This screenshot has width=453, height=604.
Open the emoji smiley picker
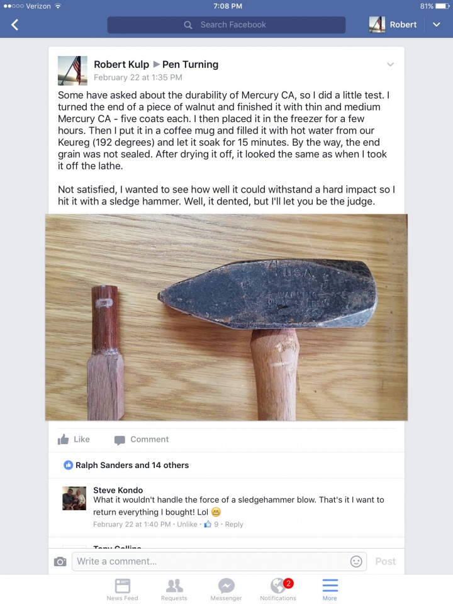point(356,562)
